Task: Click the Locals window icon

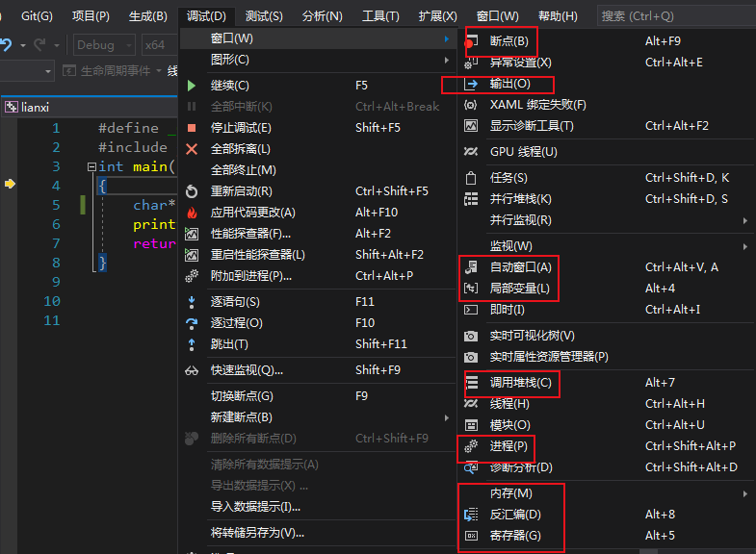Action: coord(471,289)
